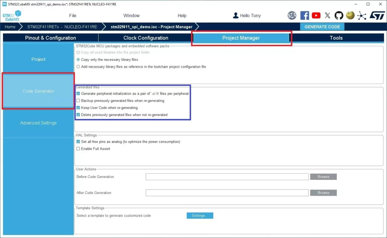Uncheck Keep User Code when re-generating
Image resolution: width=387 pixels, height=238 pixels.
(78, 108)
